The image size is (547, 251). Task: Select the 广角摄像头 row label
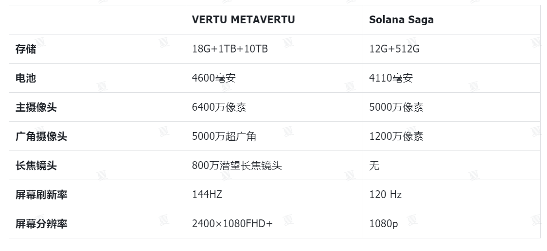41,136
